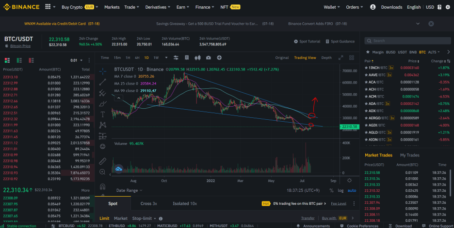Expand the announcements banner chevron

418,24
